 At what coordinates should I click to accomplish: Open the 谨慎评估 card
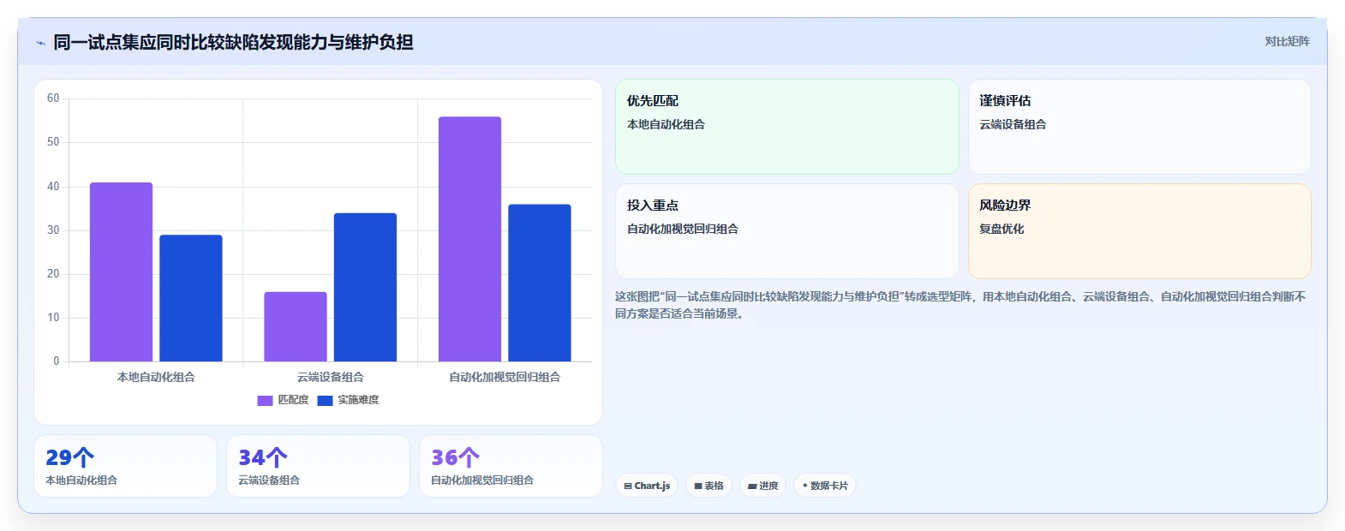1139,127
